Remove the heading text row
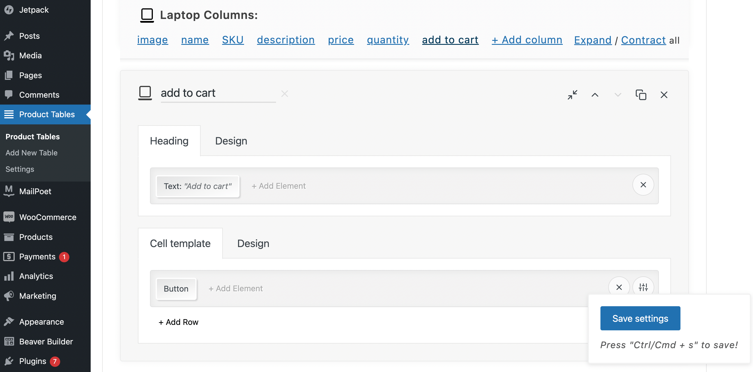 point(643,185)
